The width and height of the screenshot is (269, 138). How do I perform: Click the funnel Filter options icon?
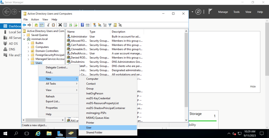110,25
